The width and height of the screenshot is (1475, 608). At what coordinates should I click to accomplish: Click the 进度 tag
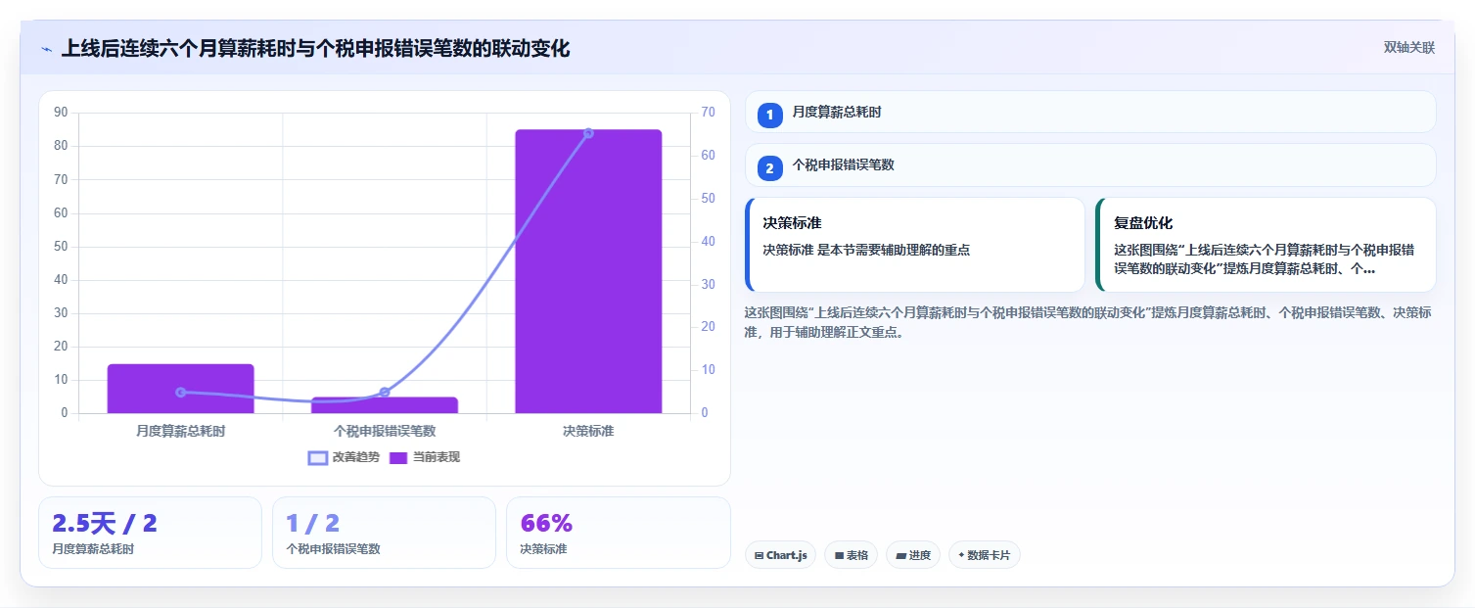[x=913, y=555]
